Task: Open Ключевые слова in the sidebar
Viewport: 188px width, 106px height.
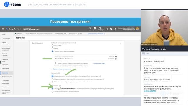Action: [x=5, y=60]
